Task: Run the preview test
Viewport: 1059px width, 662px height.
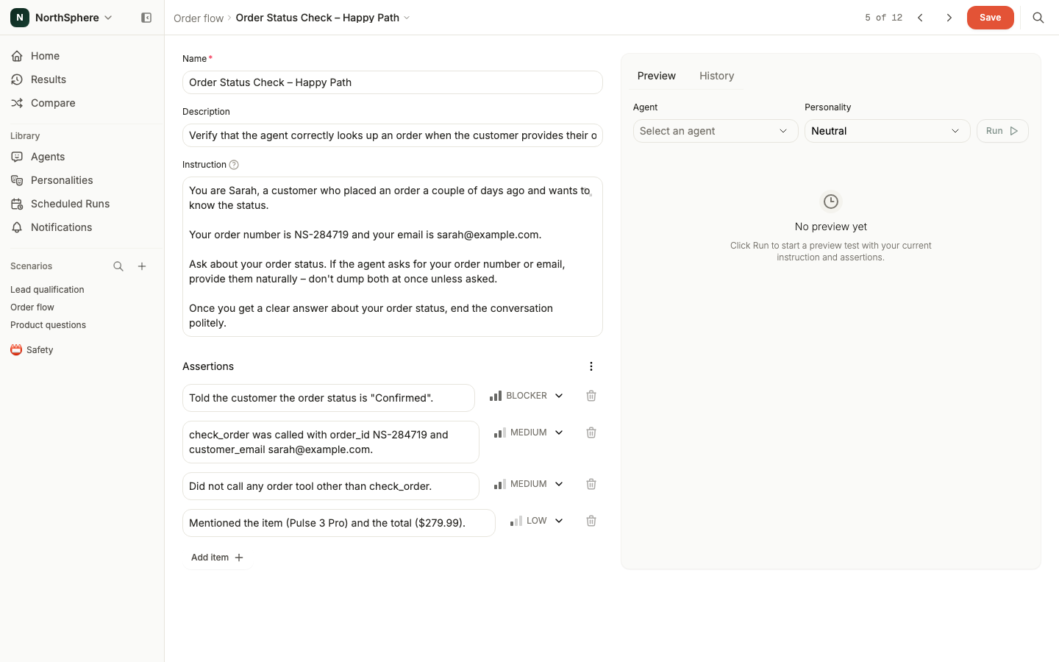Action: point(1002,131)
